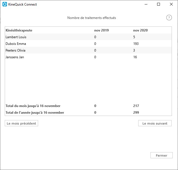Maximize the KineQuick Connect window
The image size is (178, 170).
click(x=159, y=4)
